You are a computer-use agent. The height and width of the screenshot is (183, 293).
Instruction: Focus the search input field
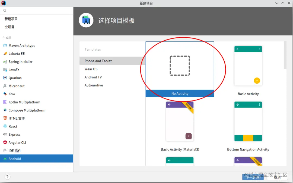37,11
